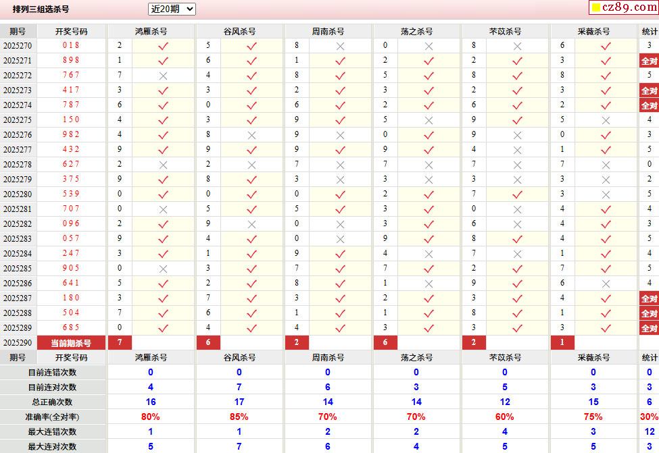
Task: Click the 75% accuracy value
Action: [x=593, y=417]
